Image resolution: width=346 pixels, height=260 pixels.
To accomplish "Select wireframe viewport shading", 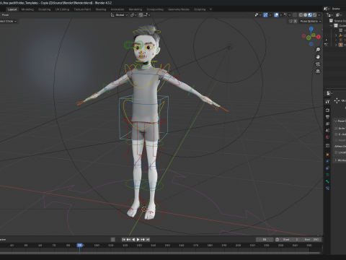I will 301,15.
